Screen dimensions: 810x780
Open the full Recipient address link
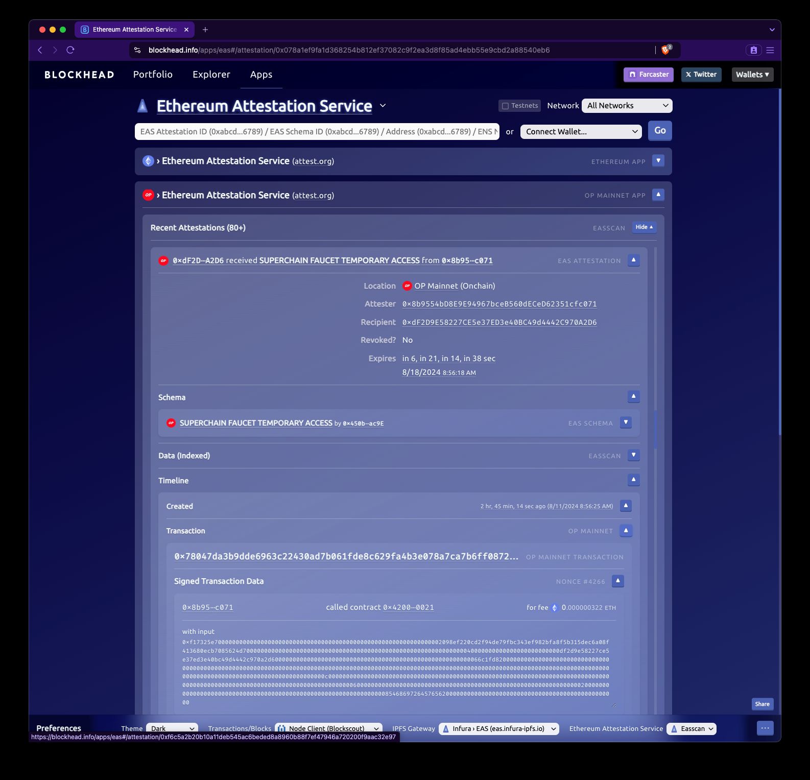pyautogui.click(x=499, y=322)
